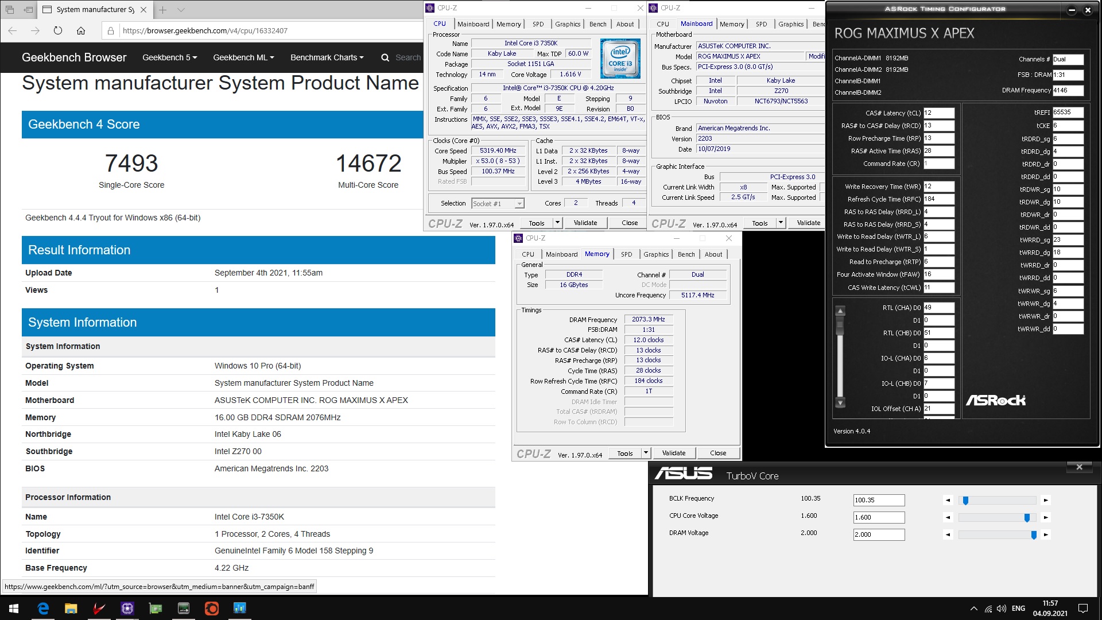This screenshot has width=1102, height=620.
Task: Click the BCLK Frequency value field
Action: coord(879,500)
